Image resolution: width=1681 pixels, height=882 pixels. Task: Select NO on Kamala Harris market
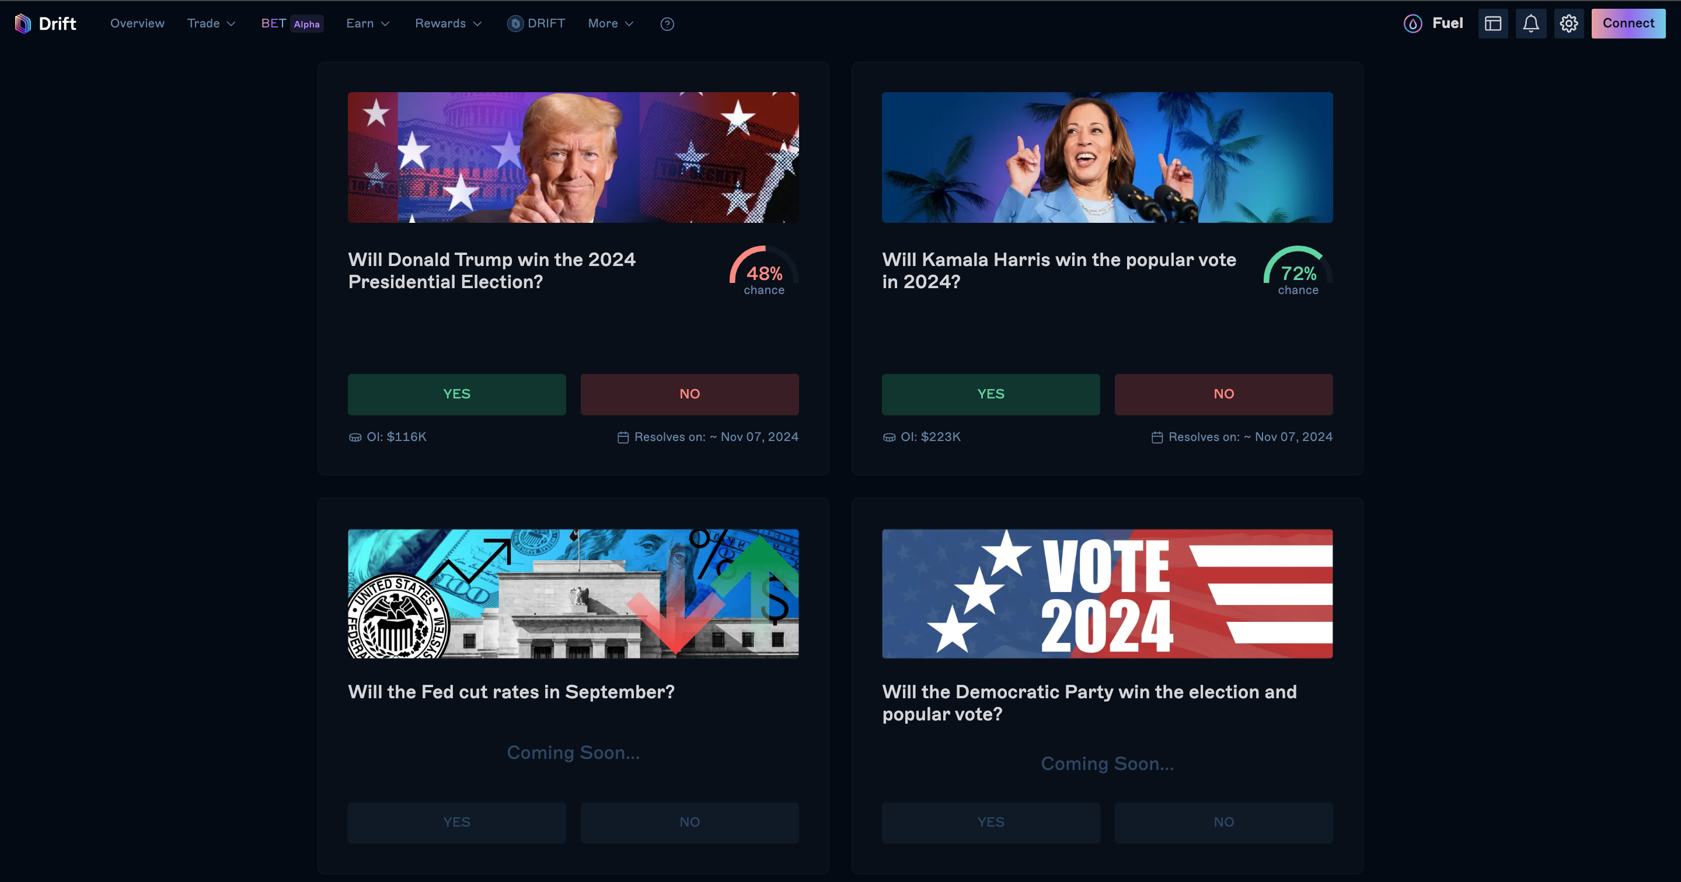pos(1223,394)
